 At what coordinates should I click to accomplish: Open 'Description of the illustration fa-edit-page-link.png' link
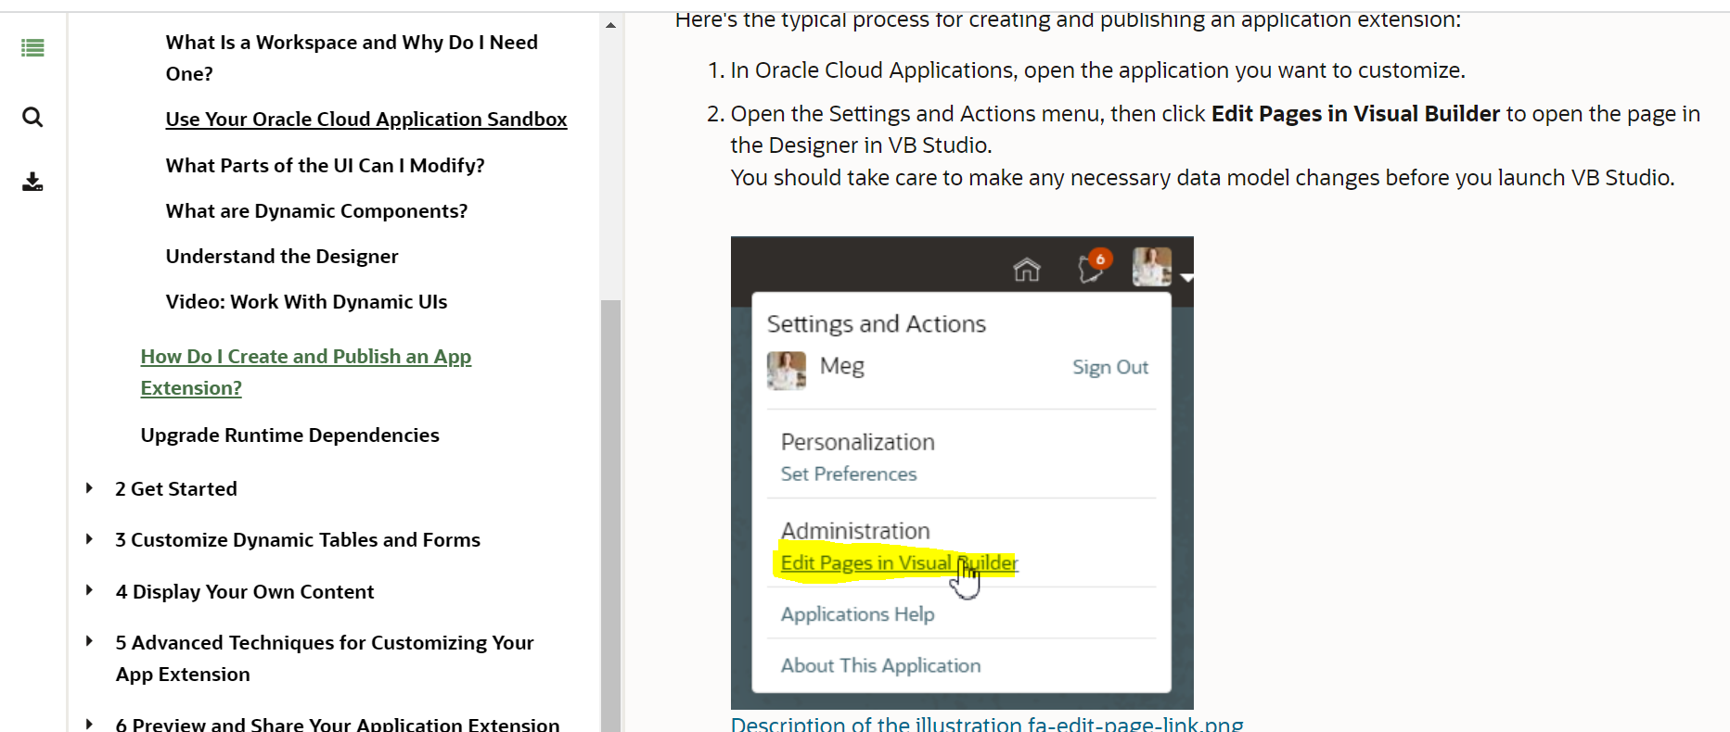987,724
